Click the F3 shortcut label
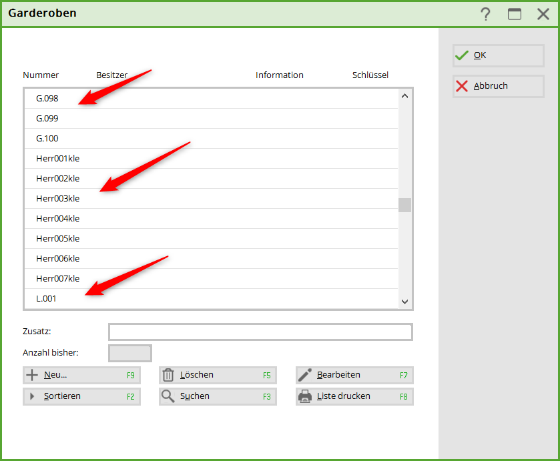This screenshot has height=461, width=560. point(267,397)
